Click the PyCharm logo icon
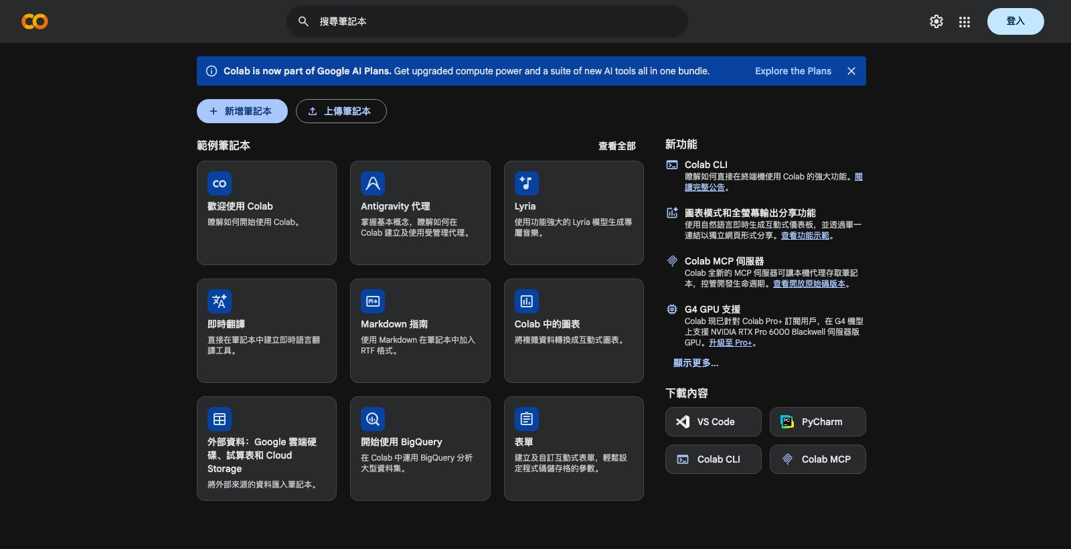1071x549 pixels. tap(787, 422)
